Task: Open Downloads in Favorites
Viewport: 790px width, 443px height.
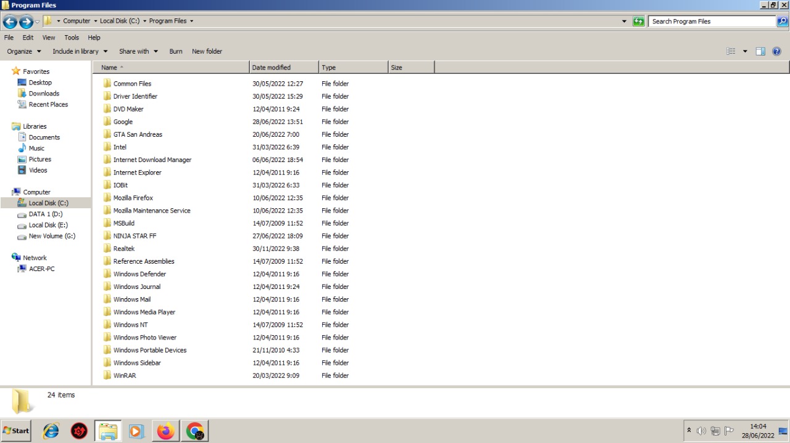Action: tap(44, 94)
